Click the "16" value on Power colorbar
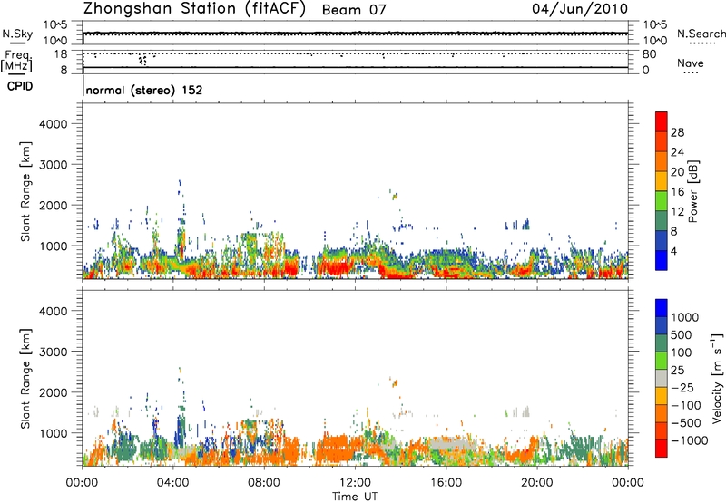The height and width of the screenshot is (502, 726). pos(677,192)
